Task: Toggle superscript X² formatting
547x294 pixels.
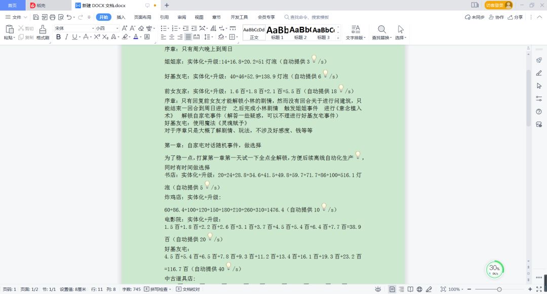Action: (97, 37)
